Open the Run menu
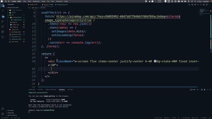 [x=53, y=1]
